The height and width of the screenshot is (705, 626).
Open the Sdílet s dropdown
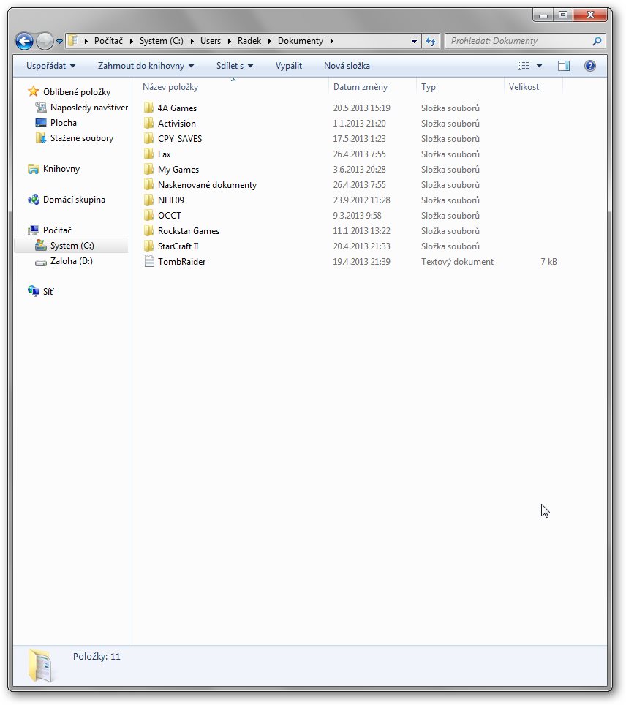[x=235, y=66]
